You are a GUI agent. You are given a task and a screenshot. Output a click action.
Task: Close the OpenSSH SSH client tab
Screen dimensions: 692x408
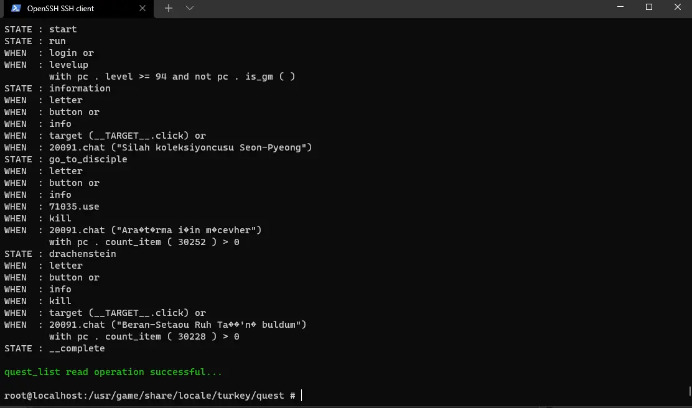142,8
